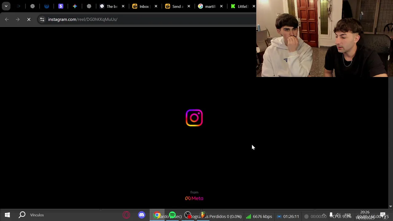Open Opera GX from the taskbar
Viewport: 393px width, 221px height.
(x=126, y=215)
